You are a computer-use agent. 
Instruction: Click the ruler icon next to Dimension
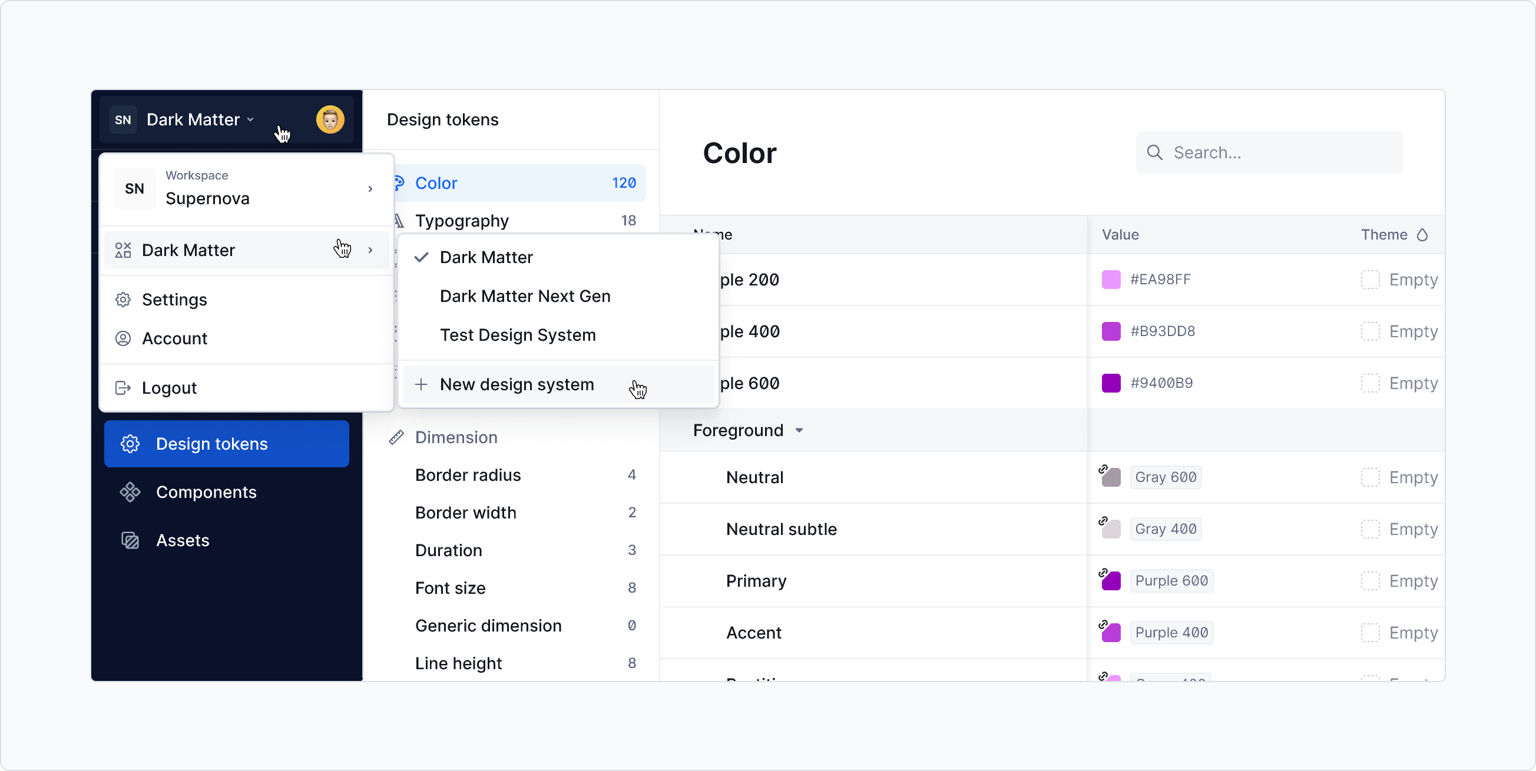click(x=396, y=437)
